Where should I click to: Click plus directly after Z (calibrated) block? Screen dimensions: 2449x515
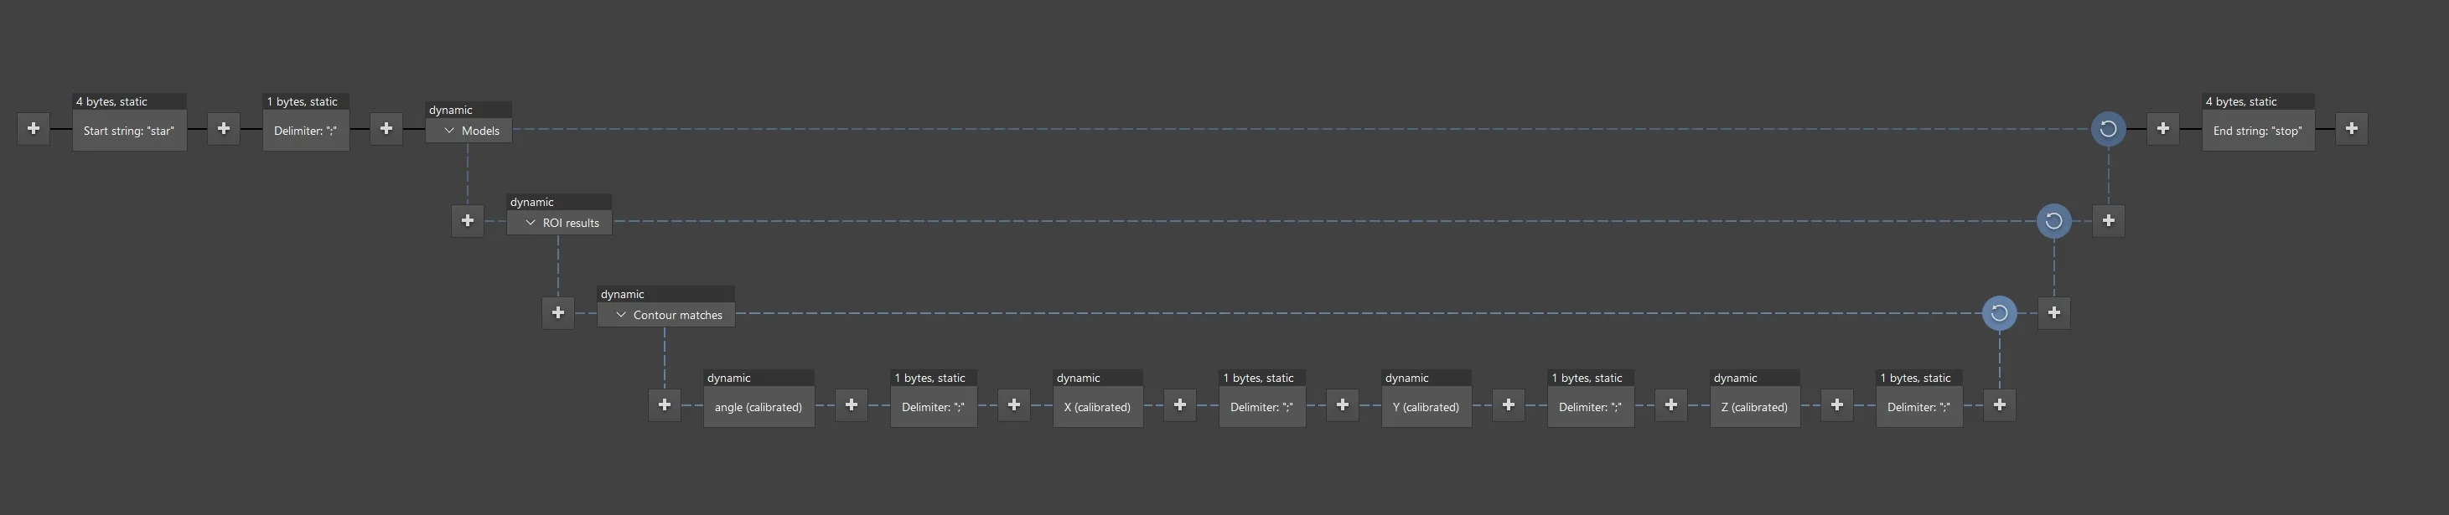point(1837,404)
